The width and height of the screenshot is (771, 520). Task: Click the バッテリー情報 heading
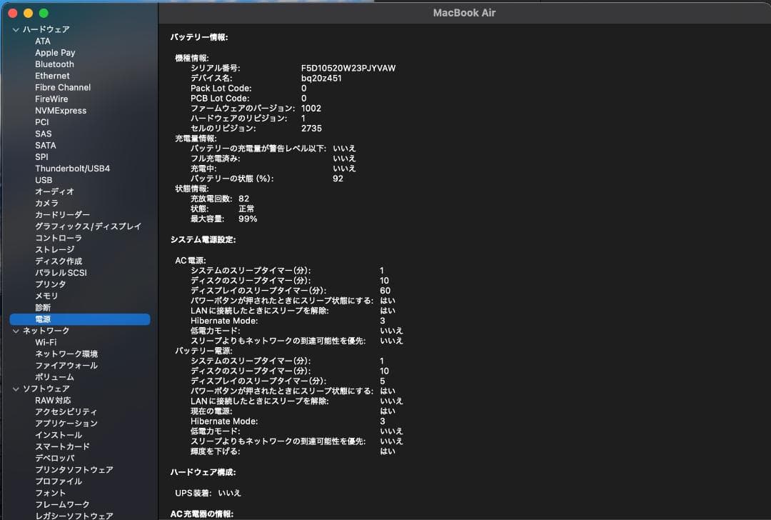click(199, 37)
